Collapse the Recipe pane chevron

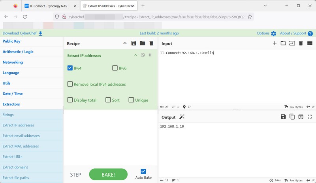[x=125, y=43]
